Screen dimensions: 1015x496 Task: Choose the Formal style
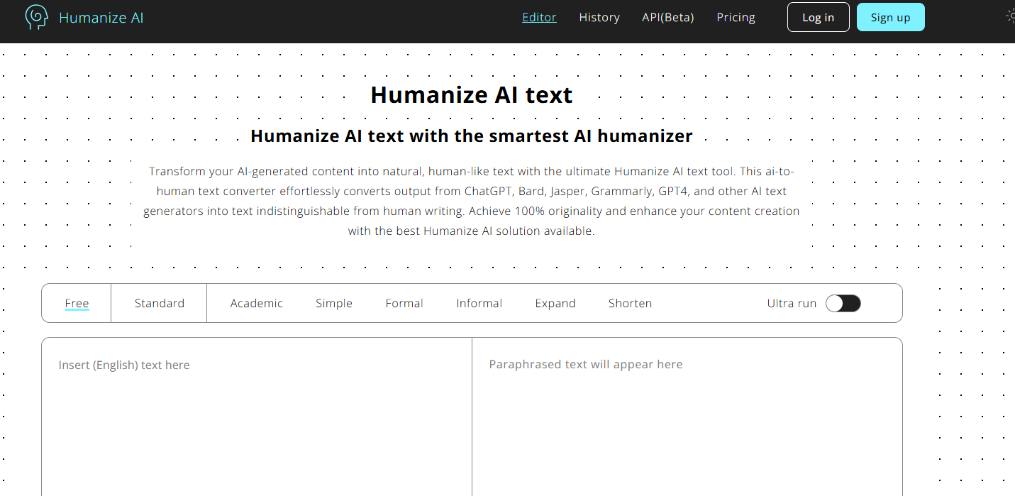click(x=404, y=303)
